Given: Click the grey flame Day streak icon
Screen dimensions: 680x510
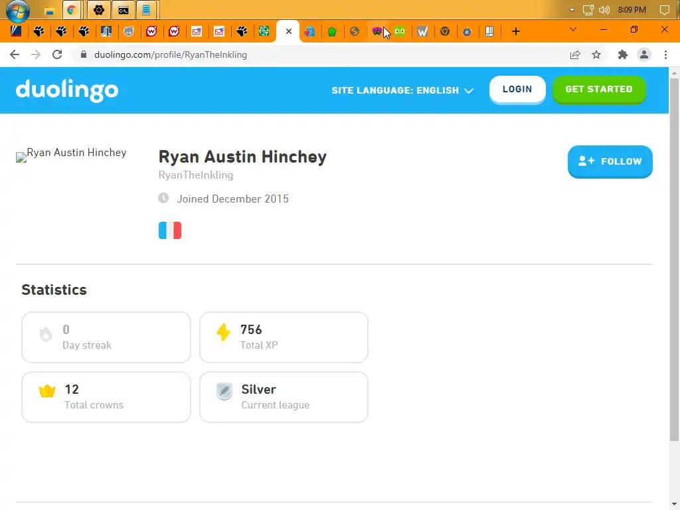Looking at the screenshot, I should (x=46, y=334).
